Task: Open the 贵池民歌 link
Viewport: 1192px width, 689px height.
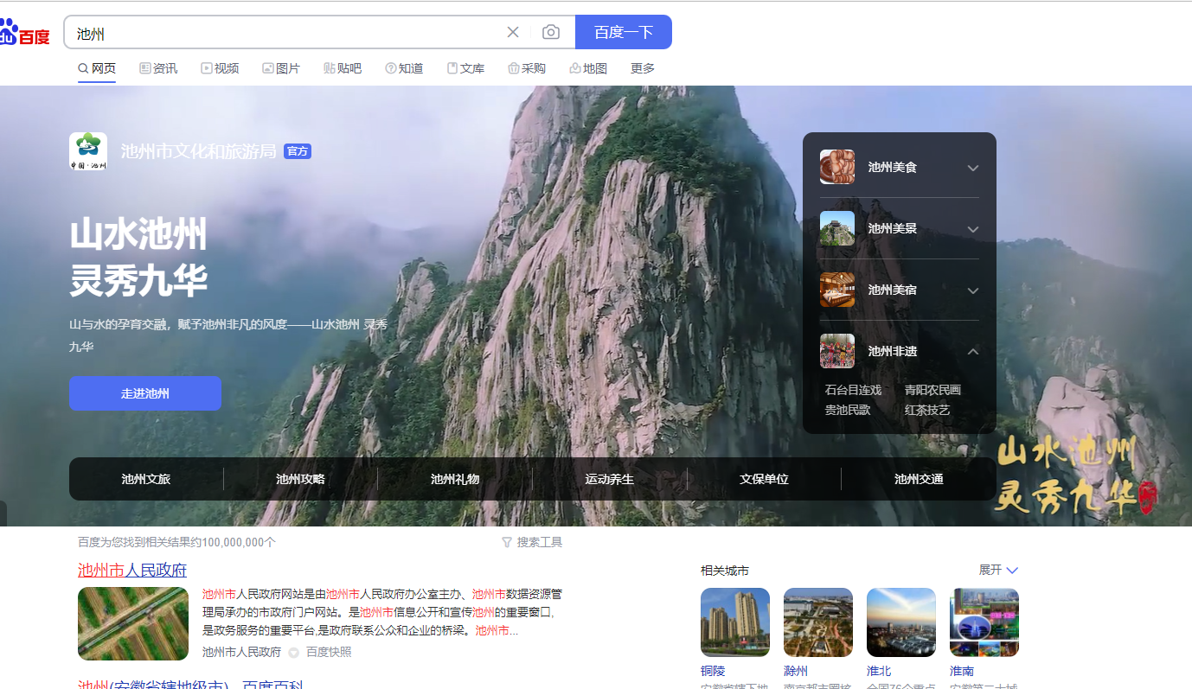Action: pyautogui.click(x=848, y=410)
